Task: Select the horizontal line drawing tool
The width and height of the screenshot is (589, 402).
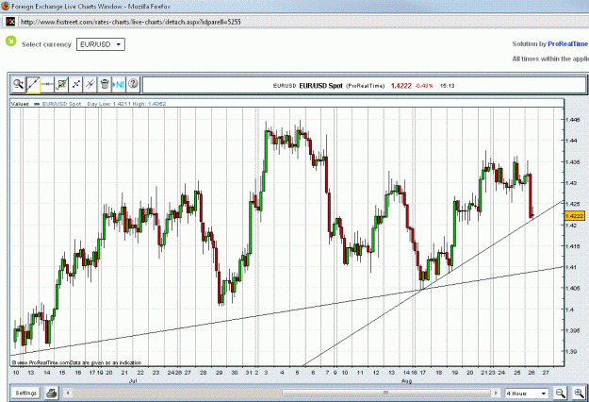Action: (x=47, y=84)
